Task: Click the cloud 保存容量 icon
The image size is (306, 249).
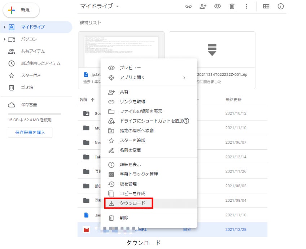Action: coord(12,105)
